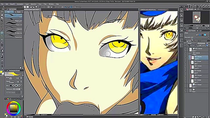The height and width of the screenshot is (118, 210).
Task: Open the anti-aliasing options dropdown
Action: pos(21,86)
